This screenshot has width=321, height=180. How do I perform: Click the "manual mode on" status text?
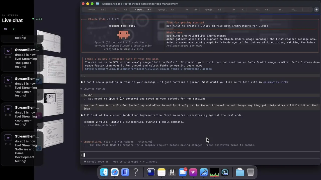coord(98,162)
